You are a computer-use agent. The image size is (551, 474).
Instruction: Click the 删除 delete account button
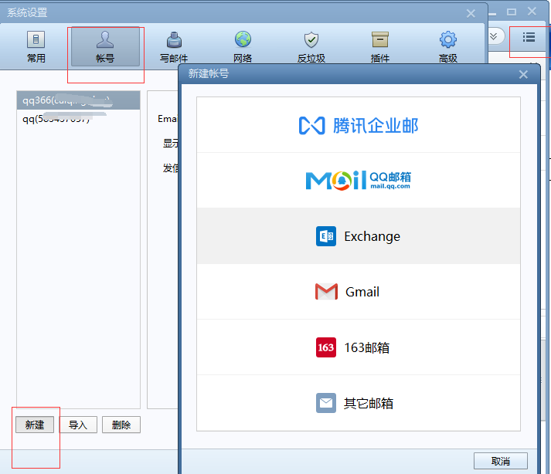coord(121,425)
